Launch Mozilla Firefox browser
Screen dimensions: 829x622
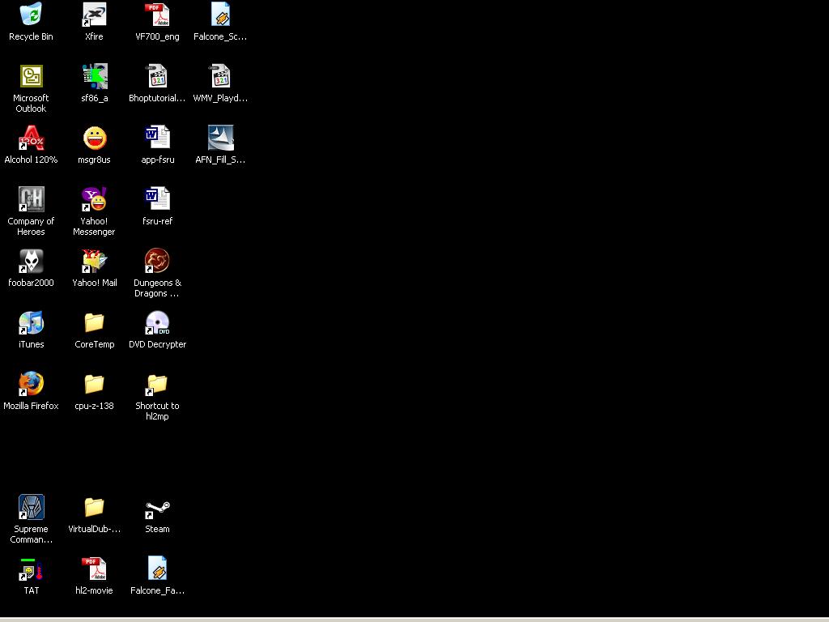[x=31, y=384]
